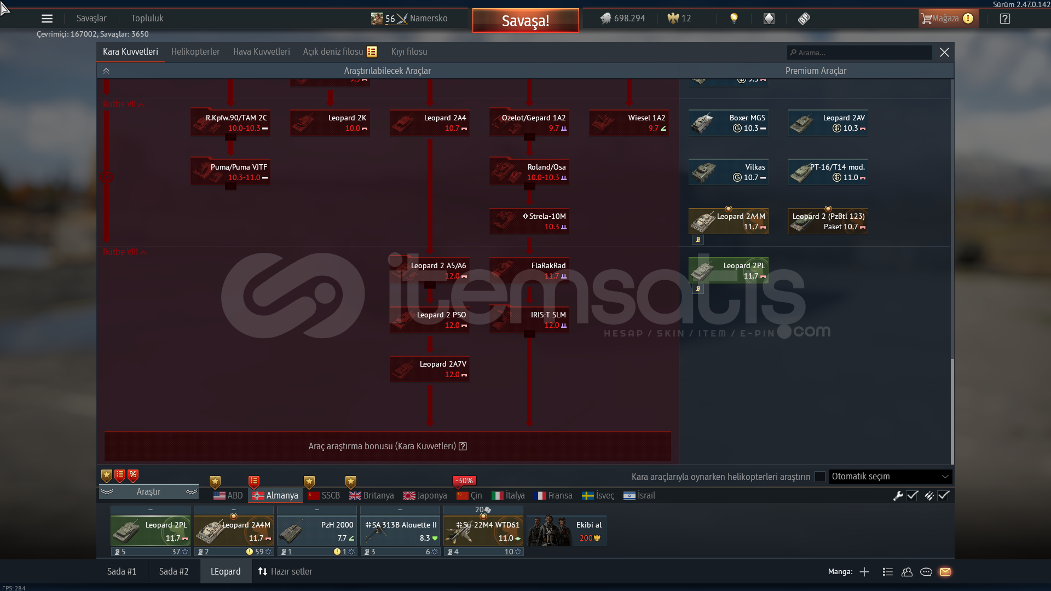
Task: Toggle helicopter research while playing ground vehicles
Action: click(819, 477)
